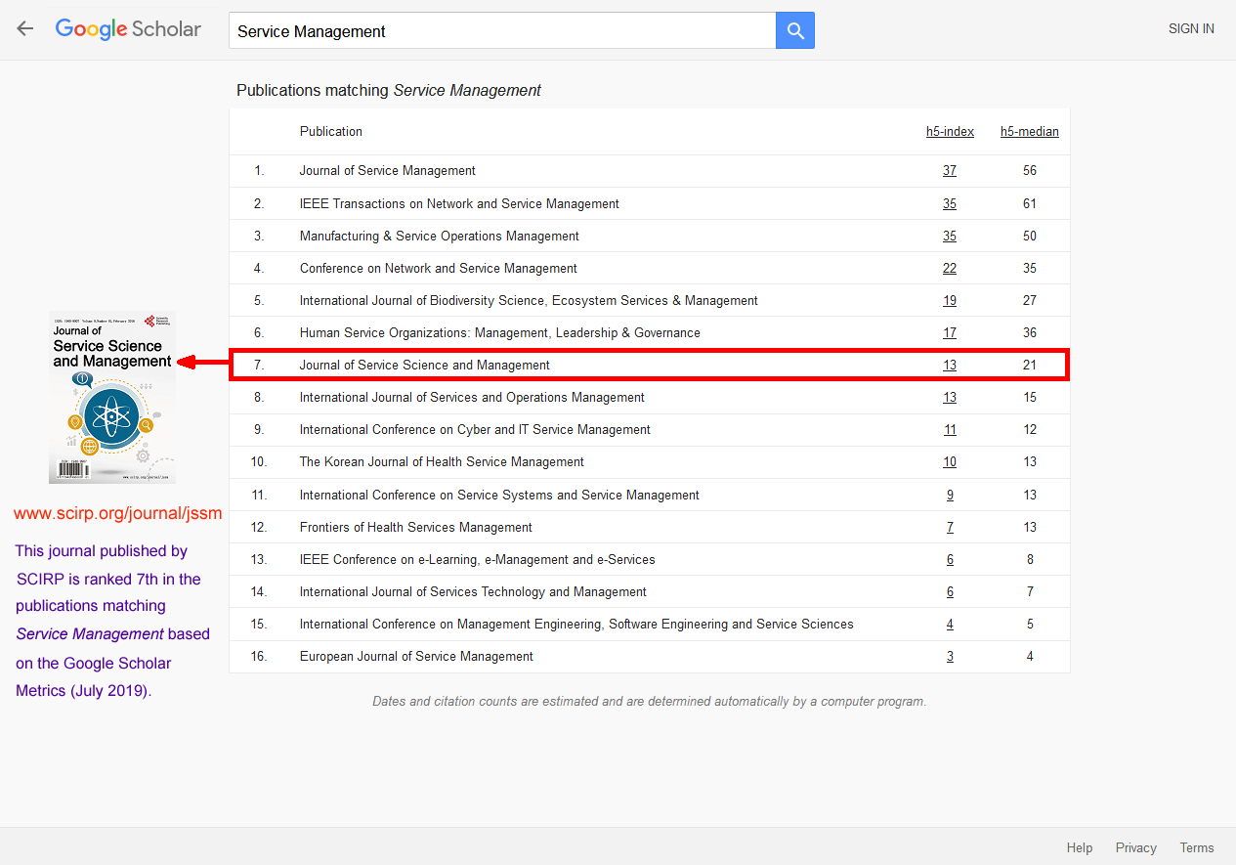The image size is (1236, 865).
Task: Click the back arrow icon
Action: point(25,29)
